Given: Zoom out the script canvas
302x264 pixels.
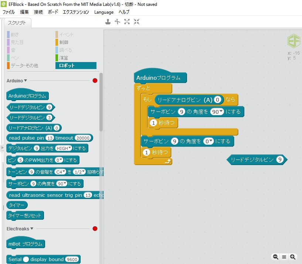Looking at the screenshot, I should pyautogui.click(x=276, y=257).
